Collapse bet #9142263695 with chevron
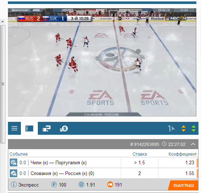Image resolution: width=201 pixels, height=193 pixels. pyautogui.click(x=193, y=144)
